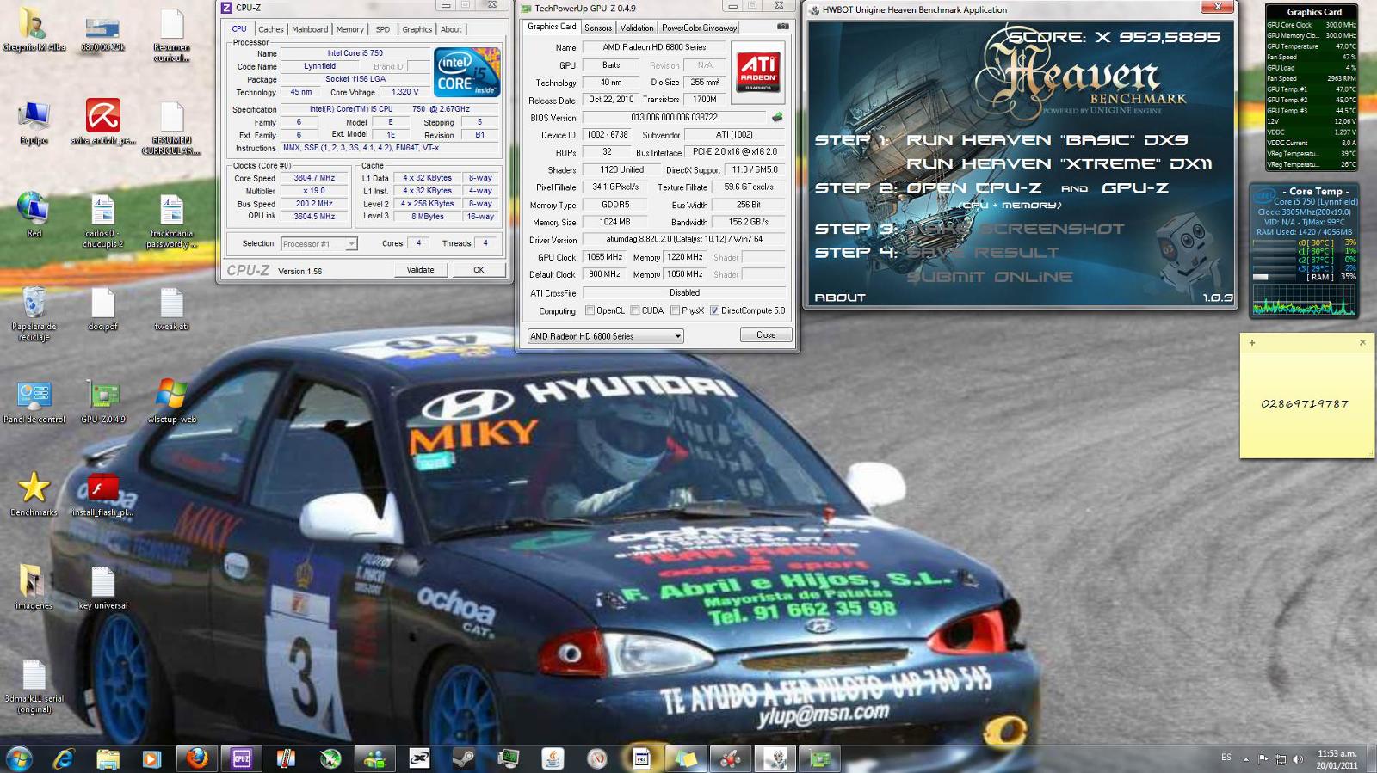Open Firefox from the taskbar
1377x773 pixels.
197,758
